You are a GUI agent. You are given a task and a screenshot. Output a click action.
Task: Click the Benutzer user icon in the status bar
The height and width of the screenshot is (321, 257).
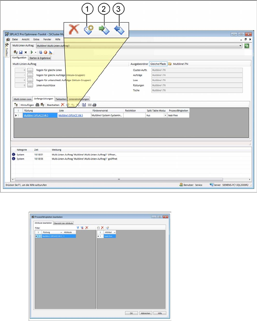tap(181, 185)
